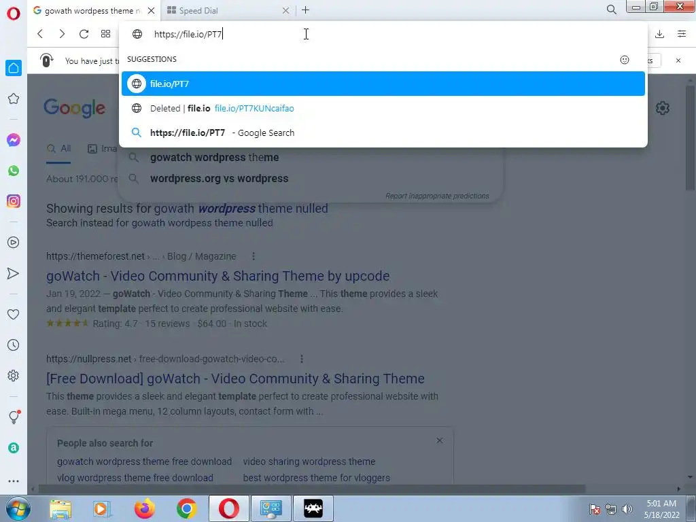Close the gowath wordpress theme tab
Image resolution: width=696 pixels, height=522 pixels.
tap(151, 10)
